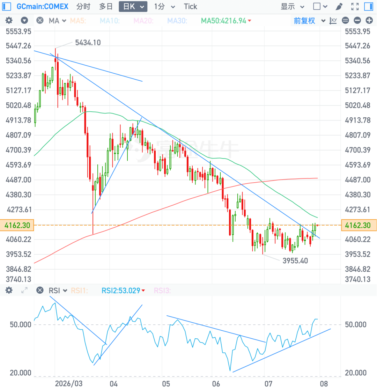Toggle the RSI3 line visibility
The height and width of the screenshot is (389, 377).
point(162,290)
